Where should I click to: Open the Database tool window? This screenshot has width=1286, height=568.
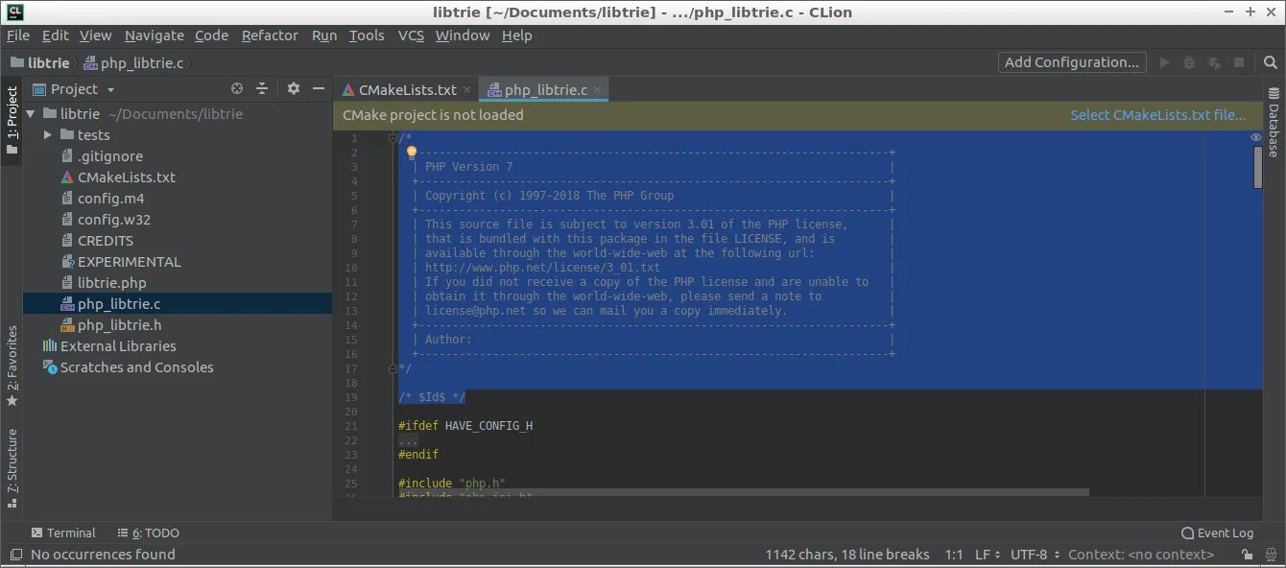pos(1274,122)
